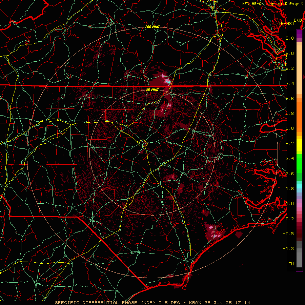Pick the bright green band on the color bar
This screenshot has height=305, width=305.
click(299, 163)
